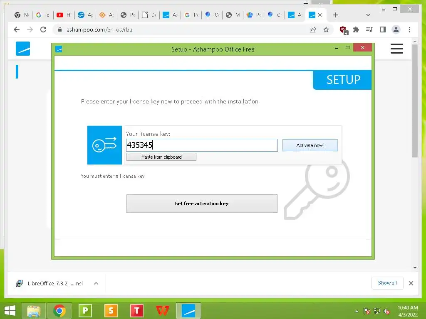Click into the license key field
Screen dimensions: 426x319
[202, 145]
